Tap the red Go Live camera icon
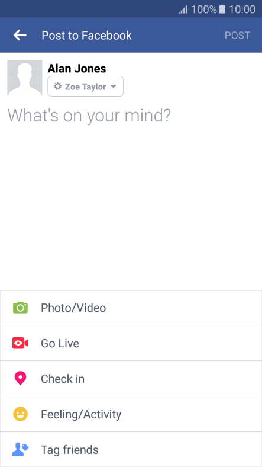The image size is (262, 467). click(x=20, y=343)
